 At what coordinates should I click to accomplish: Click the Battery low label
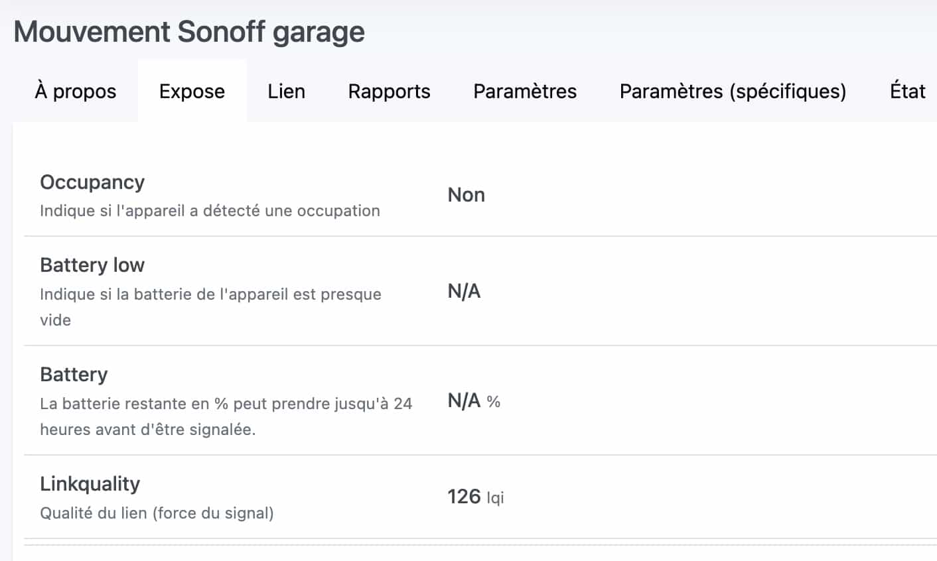(92, 265)
